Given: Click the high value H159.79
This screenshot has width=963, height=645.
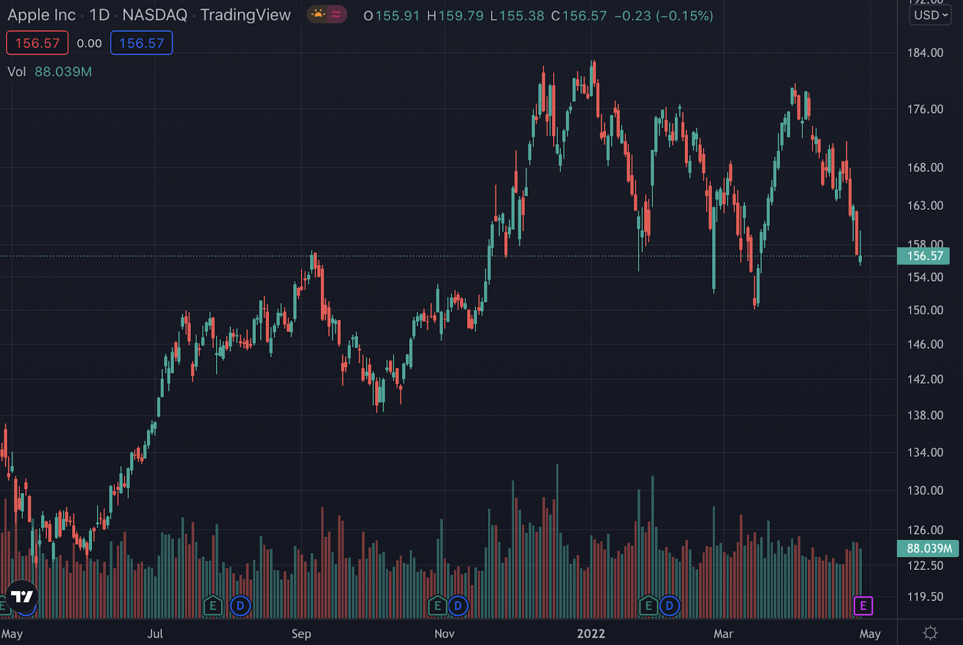Looking at the screenshot, I should click(455, 16).
